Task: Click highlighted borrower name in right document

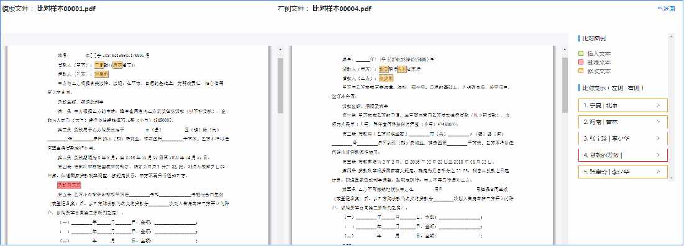Action: [386, 77]
